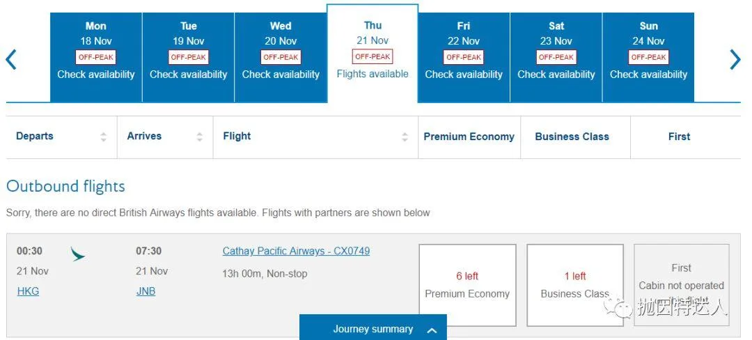
Task: Click the Premium Economy column header
Action: [x=469, y=137]
